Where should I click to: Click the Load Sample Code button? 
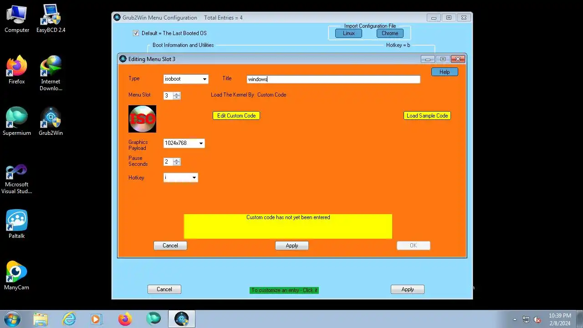coord(427,116)
